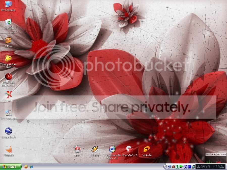Click the blue padlock tray icon
The image size is (227, 170).
[185, 167]
